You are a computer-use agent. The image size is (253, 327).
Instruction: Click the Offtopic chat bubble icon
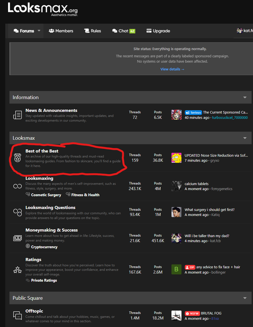18,315
